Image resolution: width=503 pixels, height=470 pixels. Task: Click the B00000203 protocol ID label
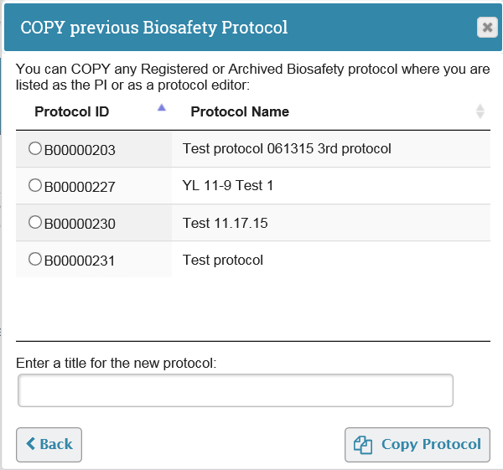(80, 150)
